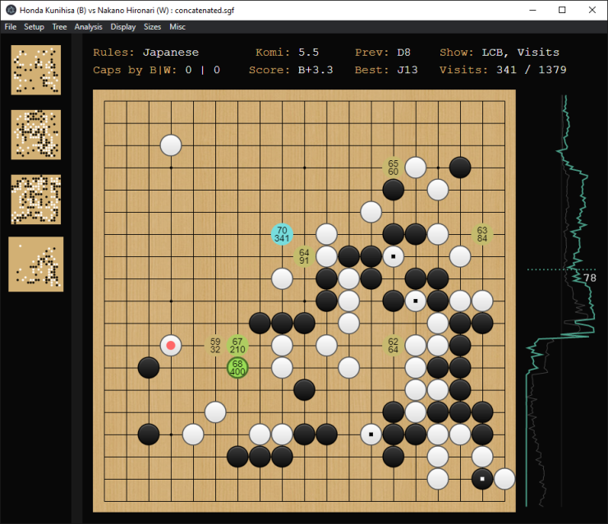Viewport: 608px width, 524px height.
Task: Switch to the third game thumbnail
Action: [x=36, y=200]
